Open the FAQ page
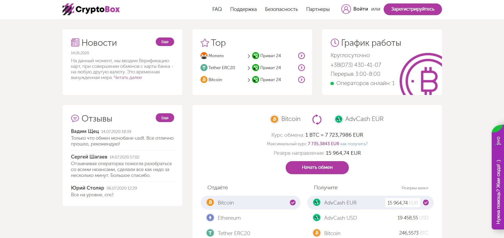Screen dimensions: 504x238 217,9
